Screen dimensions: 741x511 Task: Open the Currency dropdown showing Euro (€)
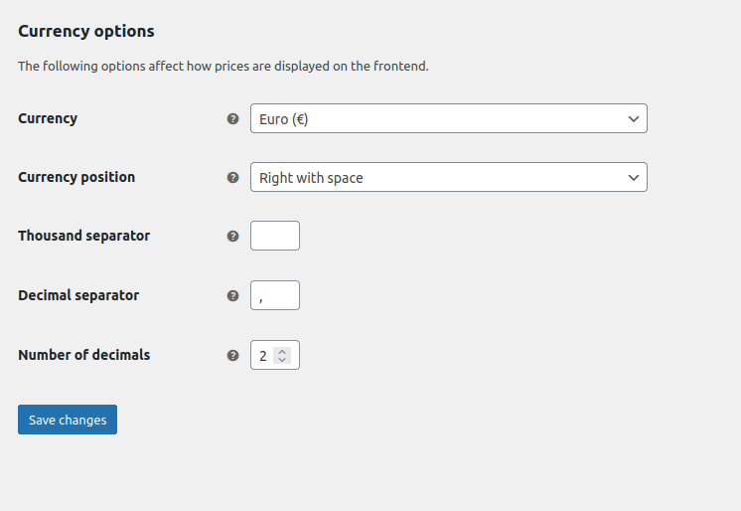[449, 118]
